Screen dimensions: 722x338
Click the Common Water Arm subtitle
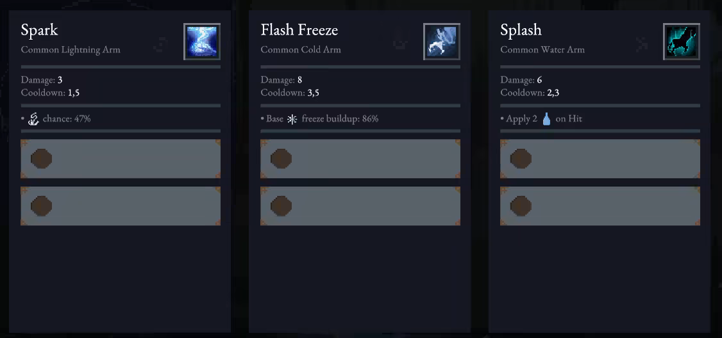[542, 49]
